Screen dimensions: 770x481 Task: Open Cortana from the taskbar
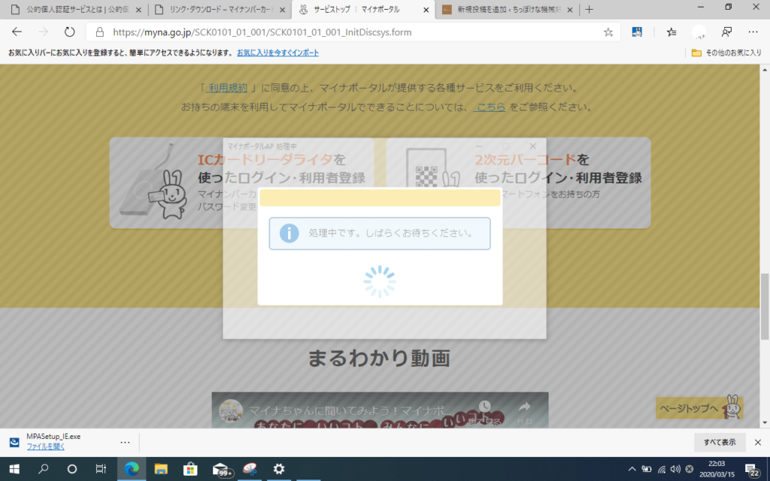[x=71, y=469]
